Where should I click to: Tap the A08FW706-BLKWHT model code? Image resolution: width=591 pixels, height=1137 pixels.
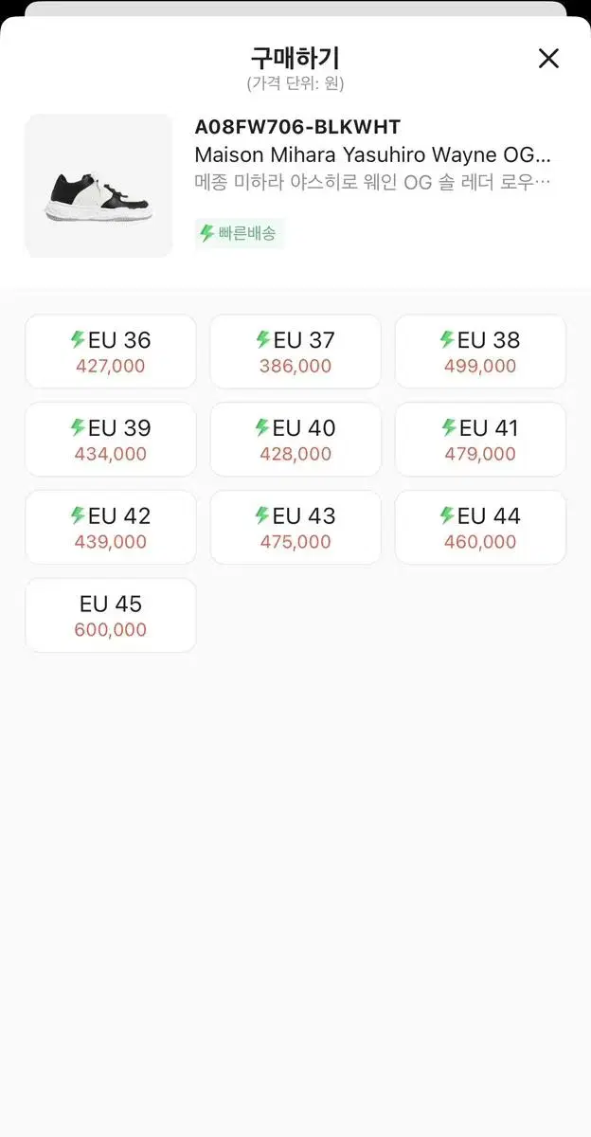pos(297,127)
